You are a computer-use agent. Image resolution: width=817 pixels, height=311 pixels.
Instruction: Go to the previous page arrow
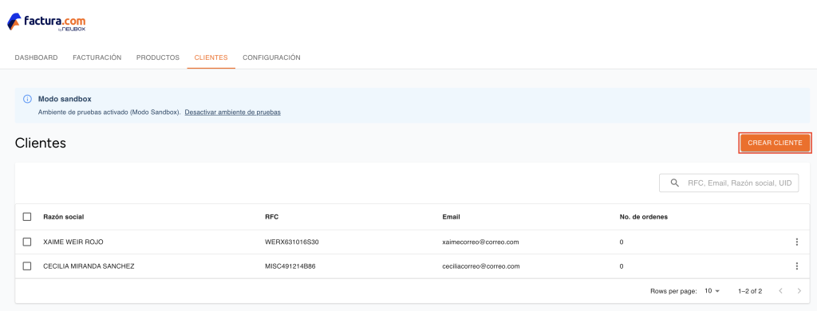[x=780, y=291]
